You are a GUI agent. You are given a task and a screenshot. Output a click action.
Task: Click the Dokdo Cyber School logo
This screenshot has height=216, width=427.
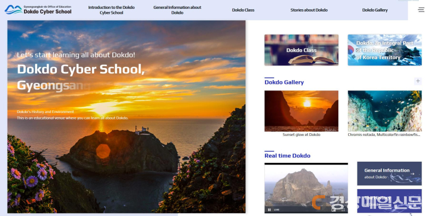click(x=38, y=10)
